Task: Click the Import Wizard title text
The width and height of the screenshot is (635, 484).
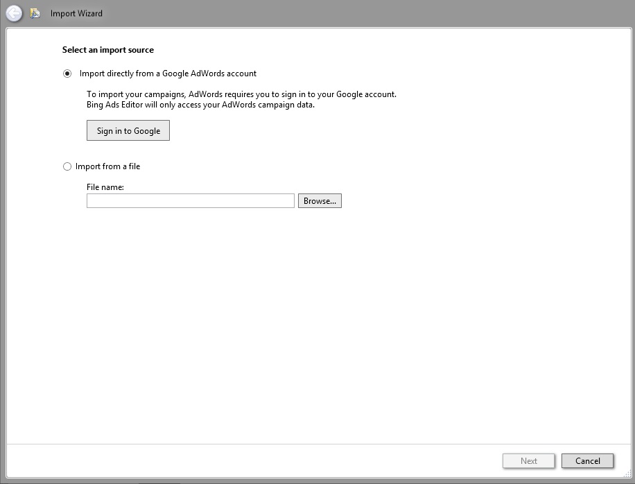Action: pyautogui.click(x=76, y=13)
